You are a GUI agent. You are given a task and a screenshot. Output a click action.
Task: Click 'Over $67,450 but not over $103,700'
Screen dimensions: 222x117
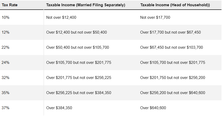171,47
